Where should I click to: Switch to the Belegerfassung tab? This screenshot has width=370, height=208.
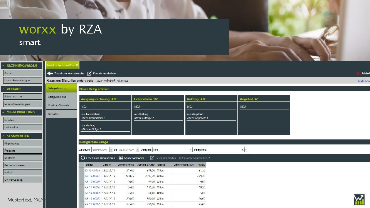pyautogui.click(x=61, y=88)
